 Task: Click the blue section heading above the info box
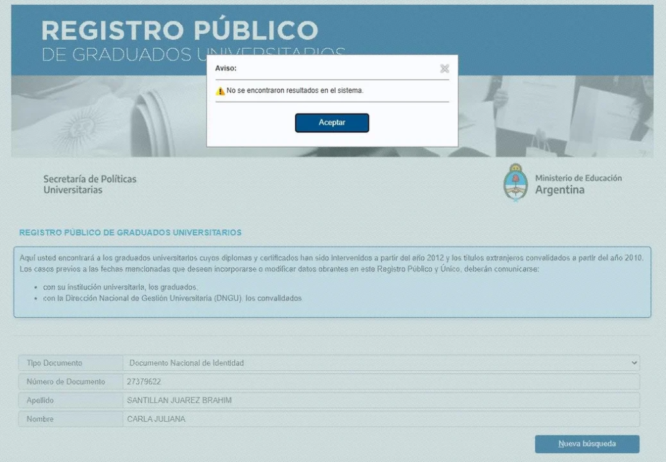pos(130,232)
